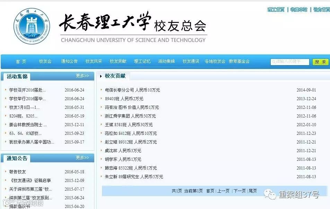Open 范松如 8412班 人民币10万元 entry
Image resolution: width=330 pixels, height=209 pixels.
pyautogui.click(x=131, y=133)
